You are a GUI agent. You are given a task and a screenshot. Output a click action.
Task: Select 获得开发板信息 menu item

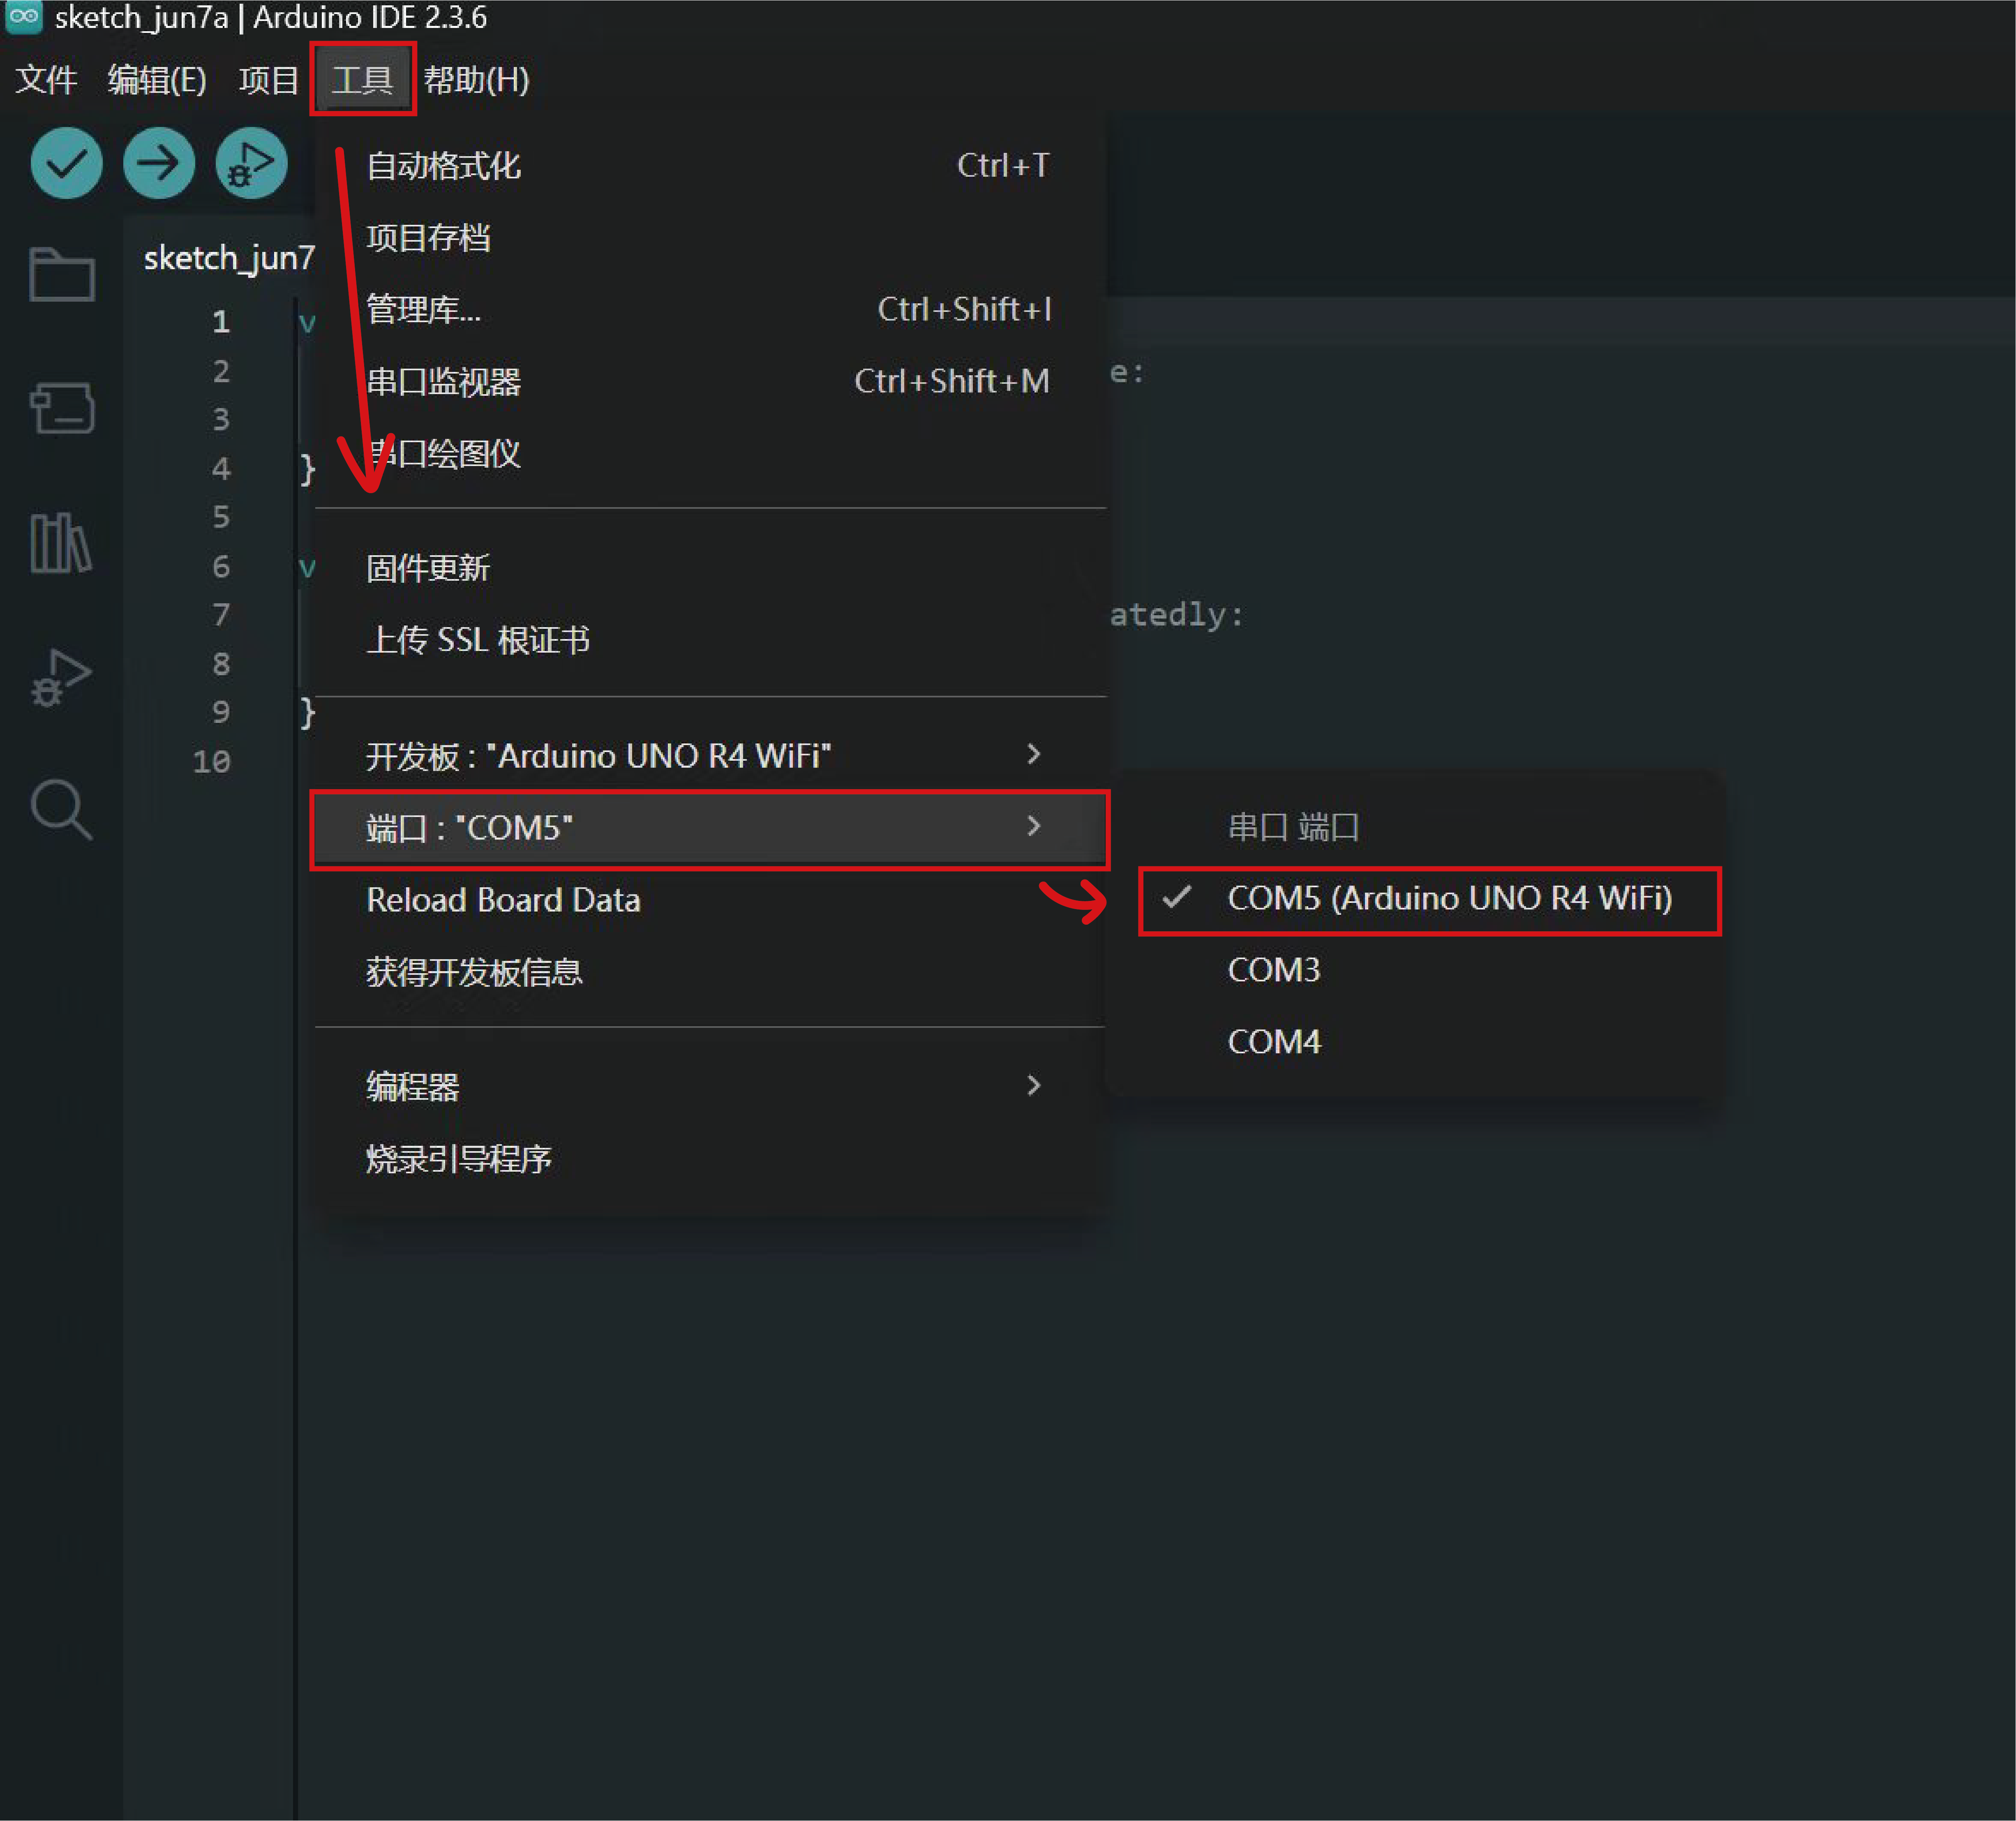pyautogui.click(x=710, y=972)
